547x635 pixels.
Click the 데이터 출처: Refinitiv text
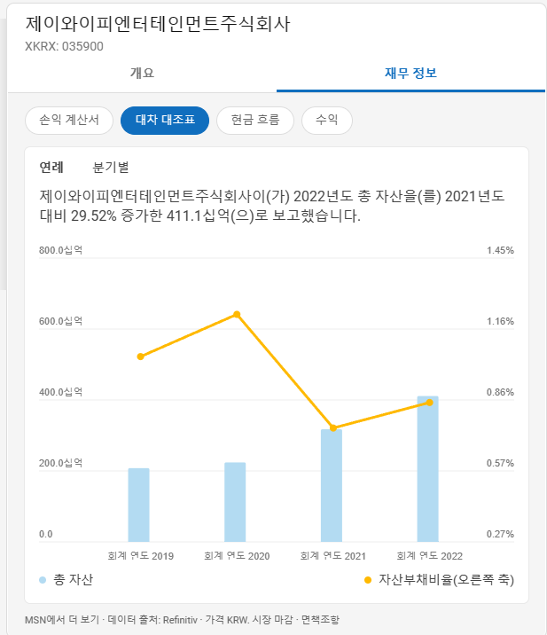(152, 620)
